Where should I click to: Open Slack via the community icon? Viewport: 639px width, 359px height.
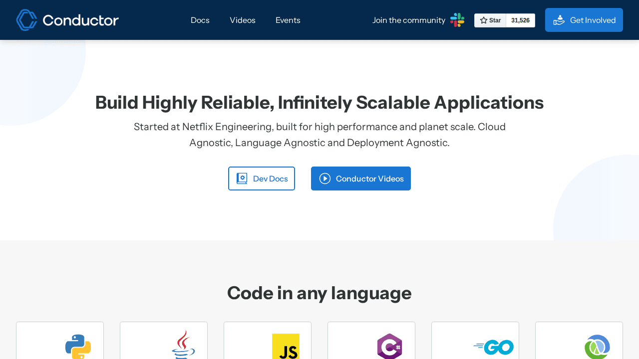[457, 20]
